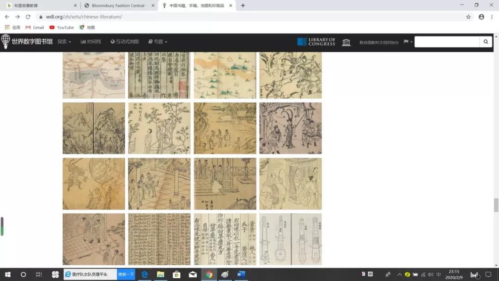
Task: Open the 时间线 navigation item
Action: point(91,42)
